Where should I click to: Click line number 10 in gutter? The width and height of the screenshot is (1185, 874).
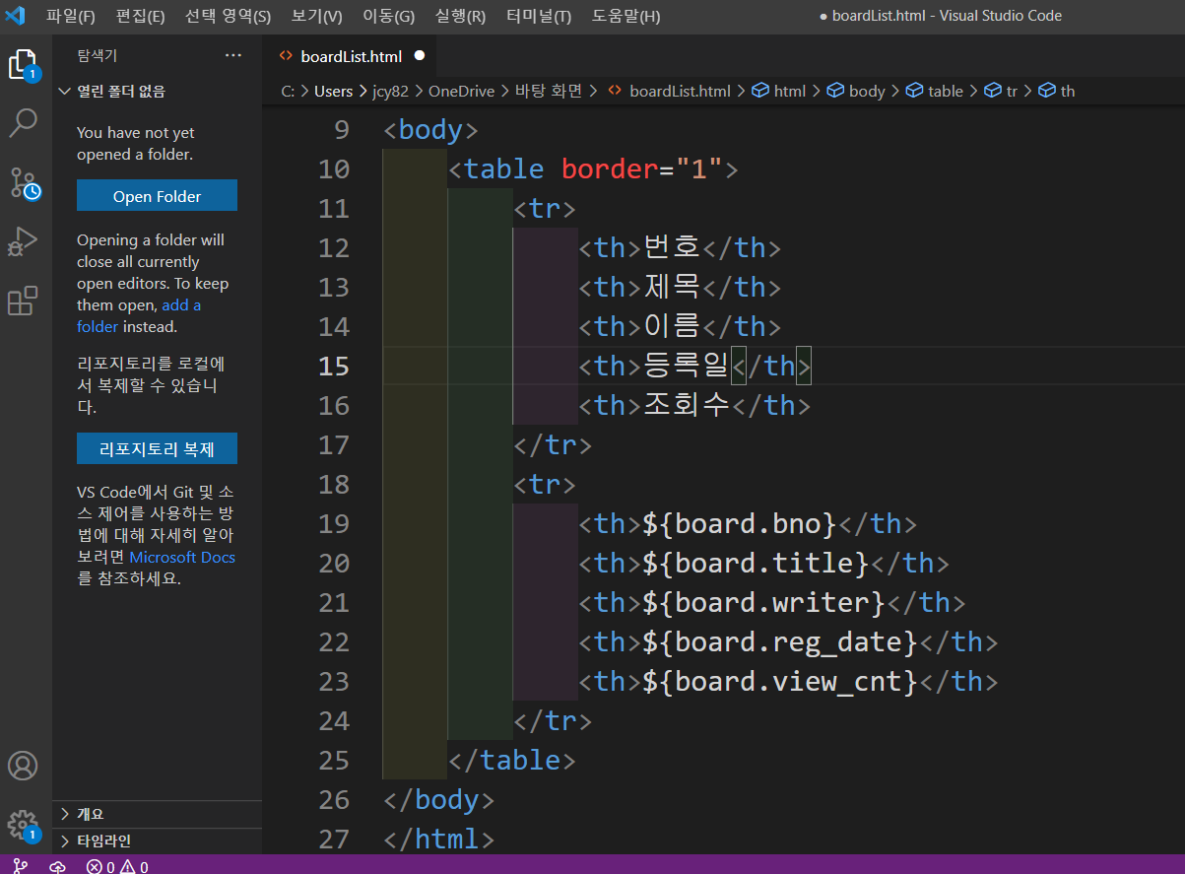tap(334, 168)
